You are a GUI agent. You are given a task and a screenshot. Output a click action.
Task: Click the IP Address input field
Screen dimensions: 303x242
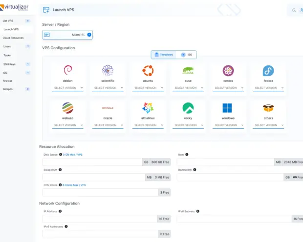tap(100, 219)
